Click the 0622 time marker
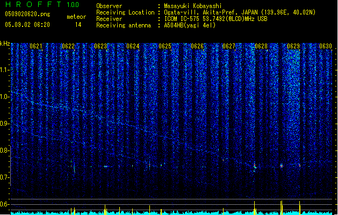This screenshot has width=338, height=215. (68, 46)
